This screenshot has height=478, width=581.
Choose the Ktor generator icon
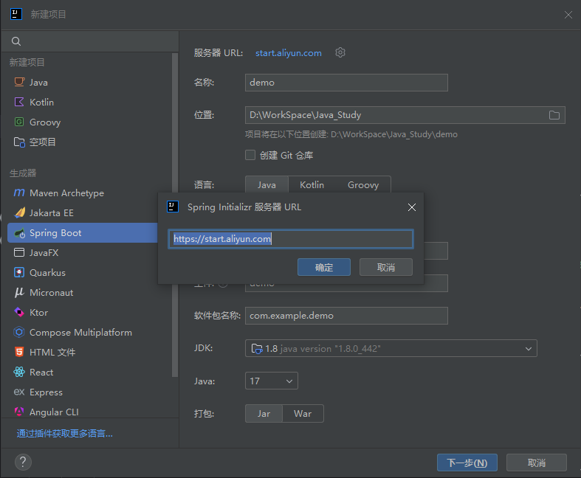tap(19, 312)
